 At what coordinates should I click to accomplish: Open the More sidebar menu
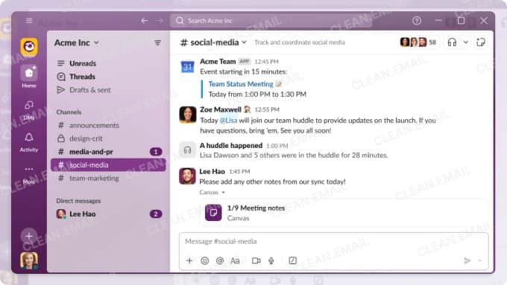(29, 175)
